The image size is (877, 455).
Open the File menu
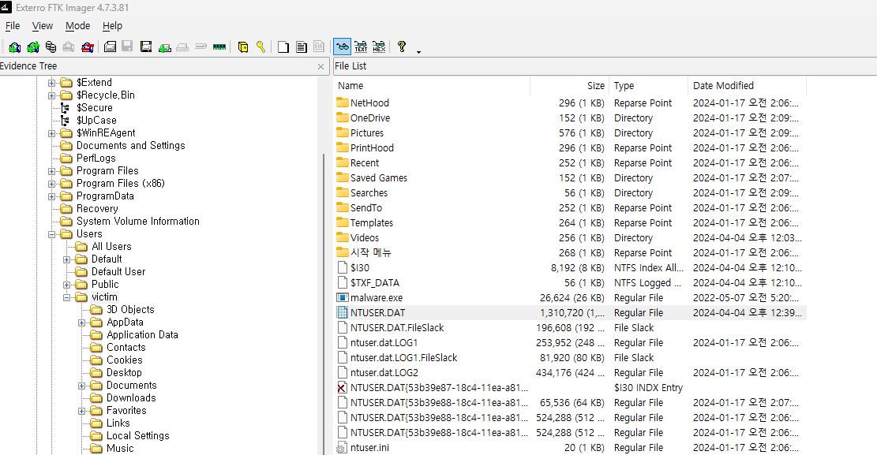point(13,26)
